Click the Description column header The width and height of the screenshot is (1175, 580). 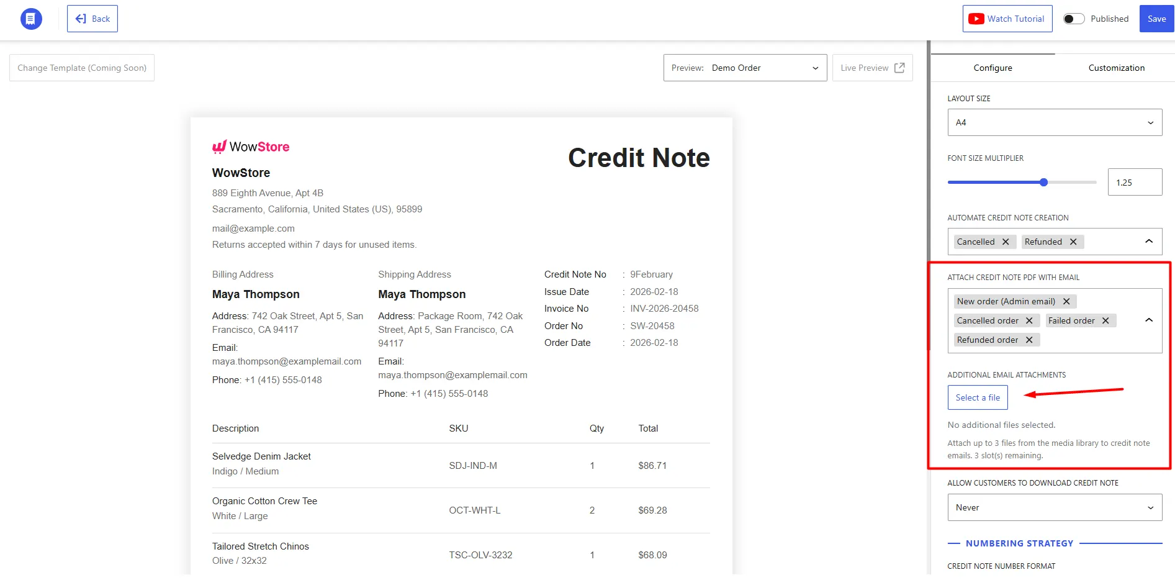point(235,428)
